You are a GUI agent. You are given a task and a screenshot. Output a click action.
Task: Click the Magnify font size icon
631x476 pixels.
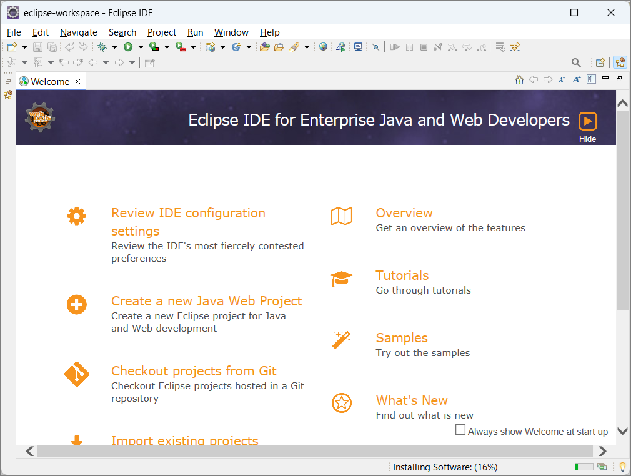pyautogui.click(x=576, y=80)
